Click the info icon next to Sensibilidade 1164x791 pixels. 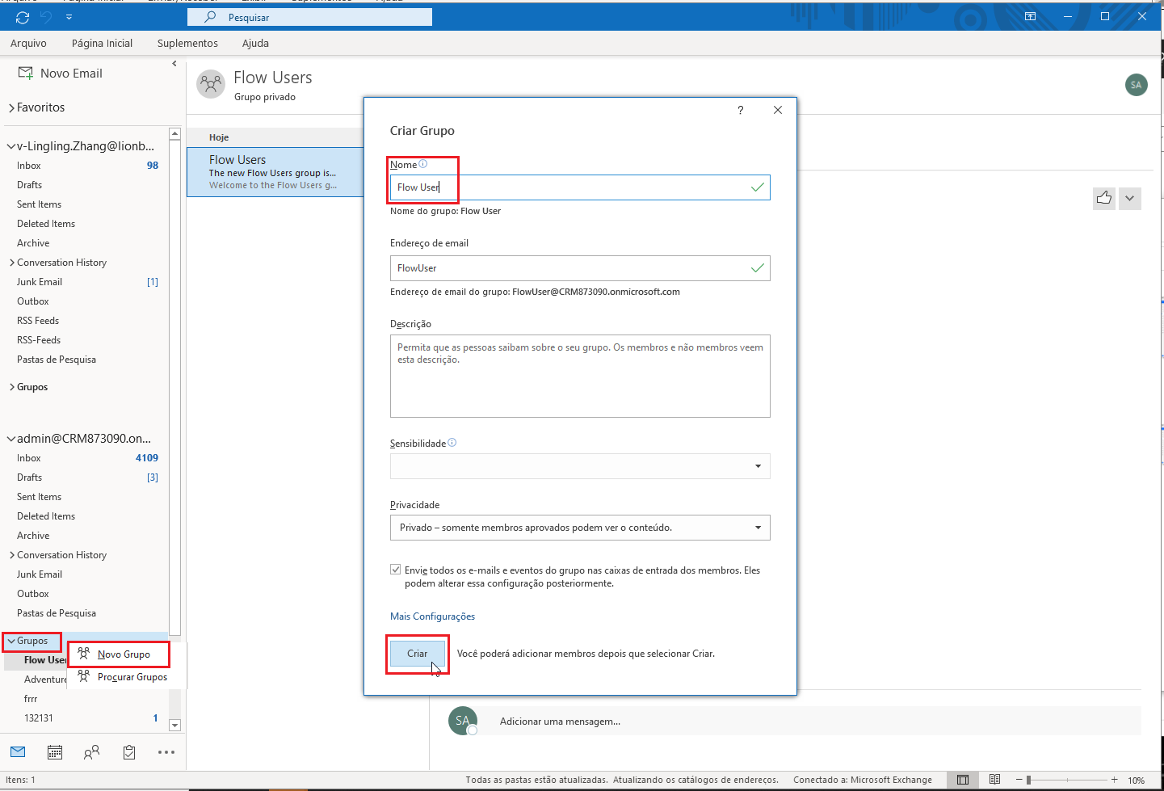tap(452, 443)
